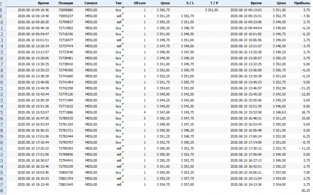Select volume 3 of position 72780535
Viewport: 313px width, 195px height.
pyautogui.click(x=144, y=118)
